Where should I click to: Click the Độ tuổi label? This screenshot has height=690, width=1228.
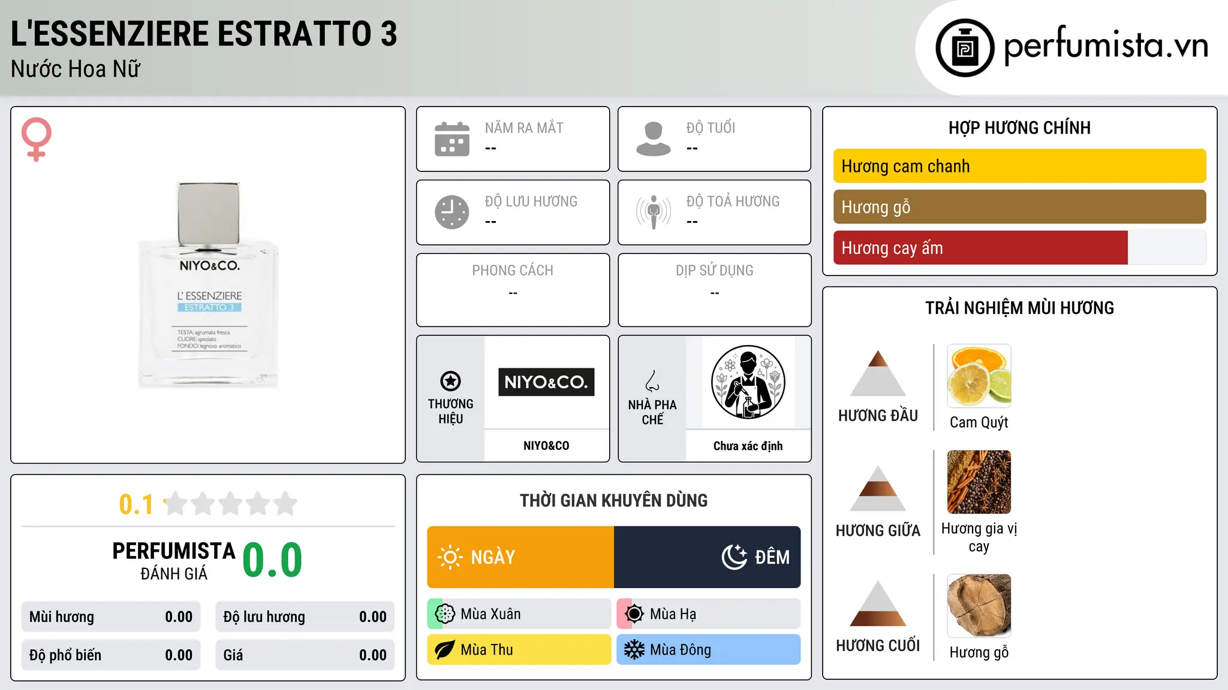(x=711, y=128)
